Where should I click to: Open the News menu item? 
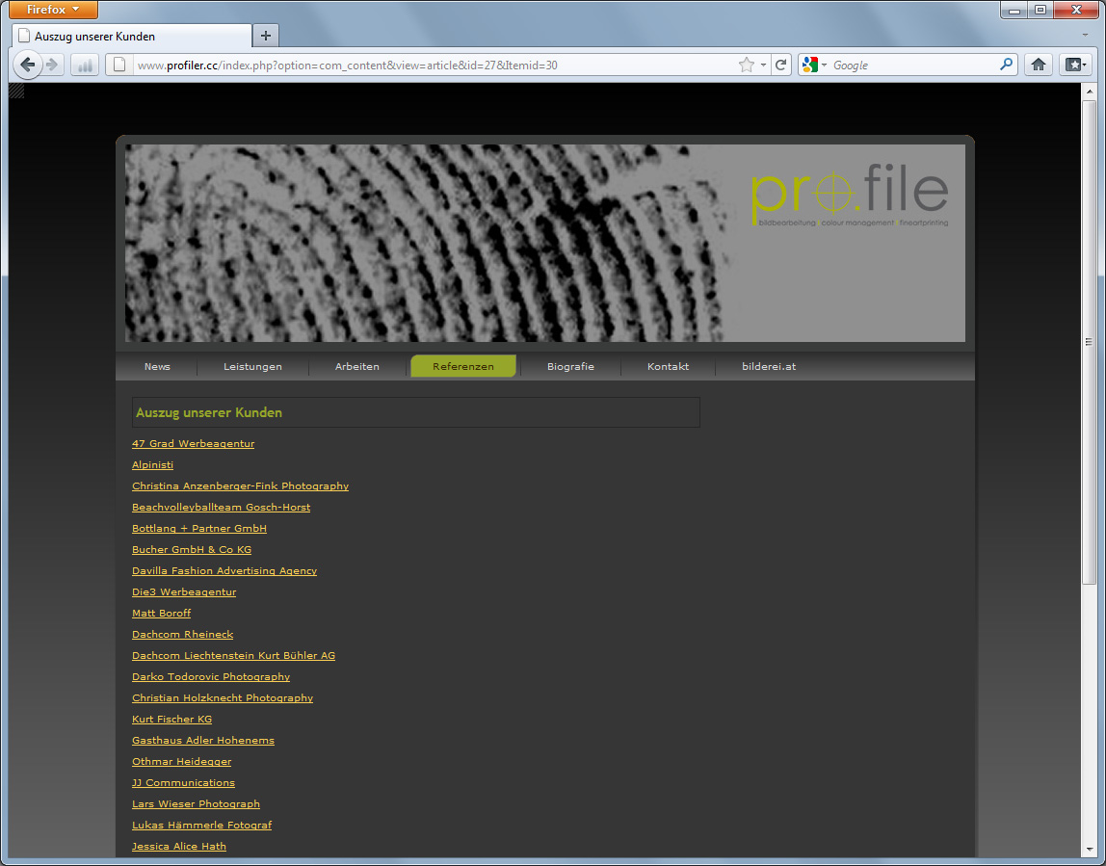[x=157, y=367]
